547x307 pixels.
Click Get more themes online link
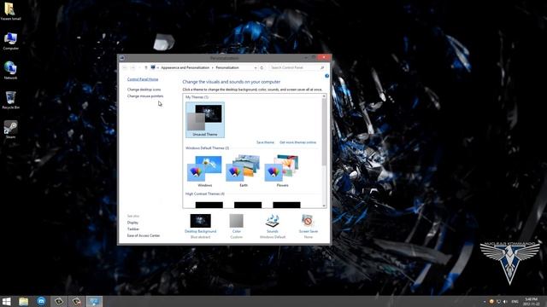(298, 142)
